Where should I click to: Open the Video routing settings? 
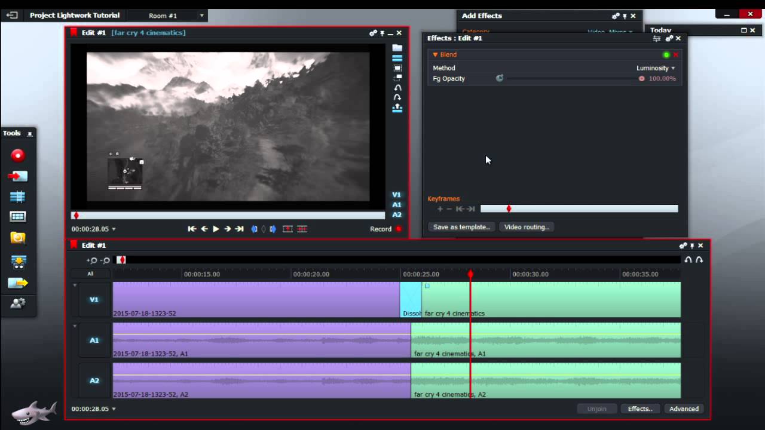coord(527,227)
